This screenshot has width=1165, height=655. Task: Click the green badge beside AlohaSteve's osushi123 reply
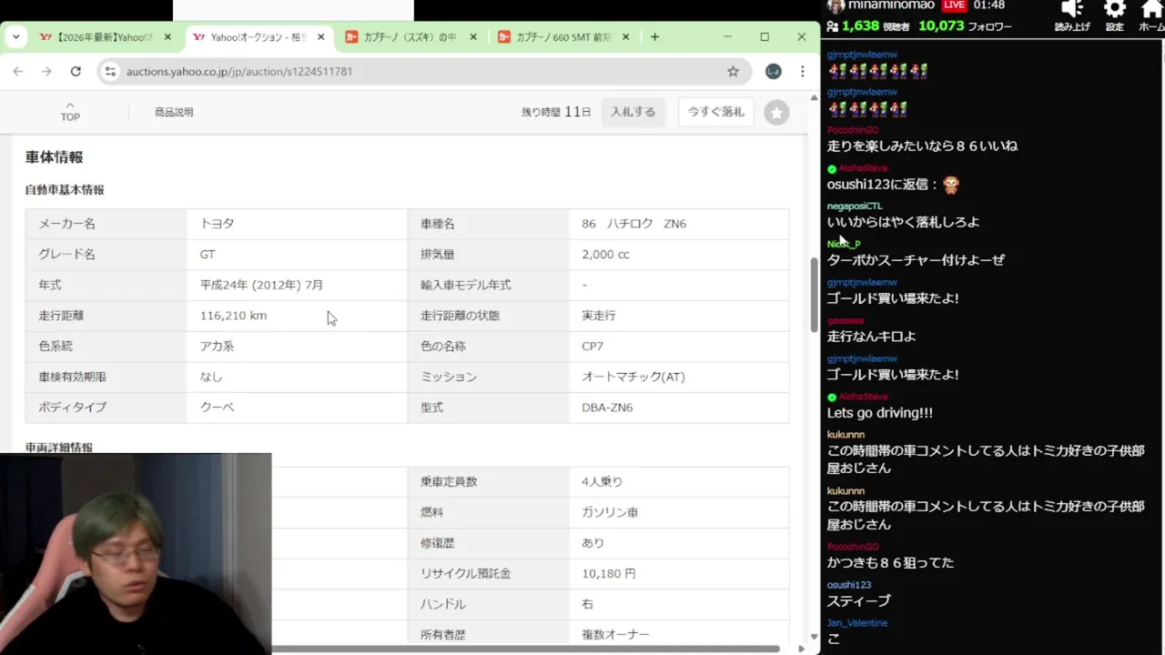[832, 169]
